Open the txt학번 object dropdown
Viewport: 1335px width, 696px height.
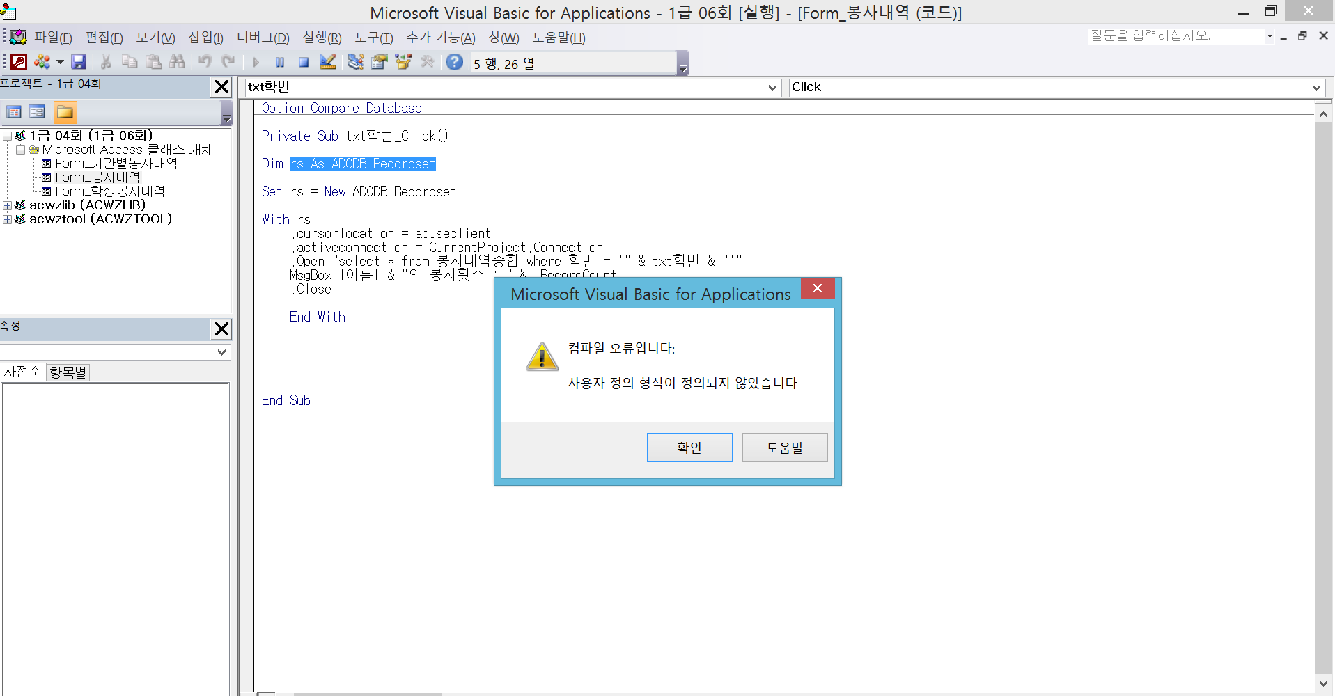(772, 88)
